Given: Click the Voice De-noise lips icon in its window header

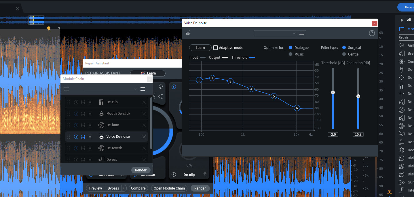Looking at the screenshot, I should [188, 33].
